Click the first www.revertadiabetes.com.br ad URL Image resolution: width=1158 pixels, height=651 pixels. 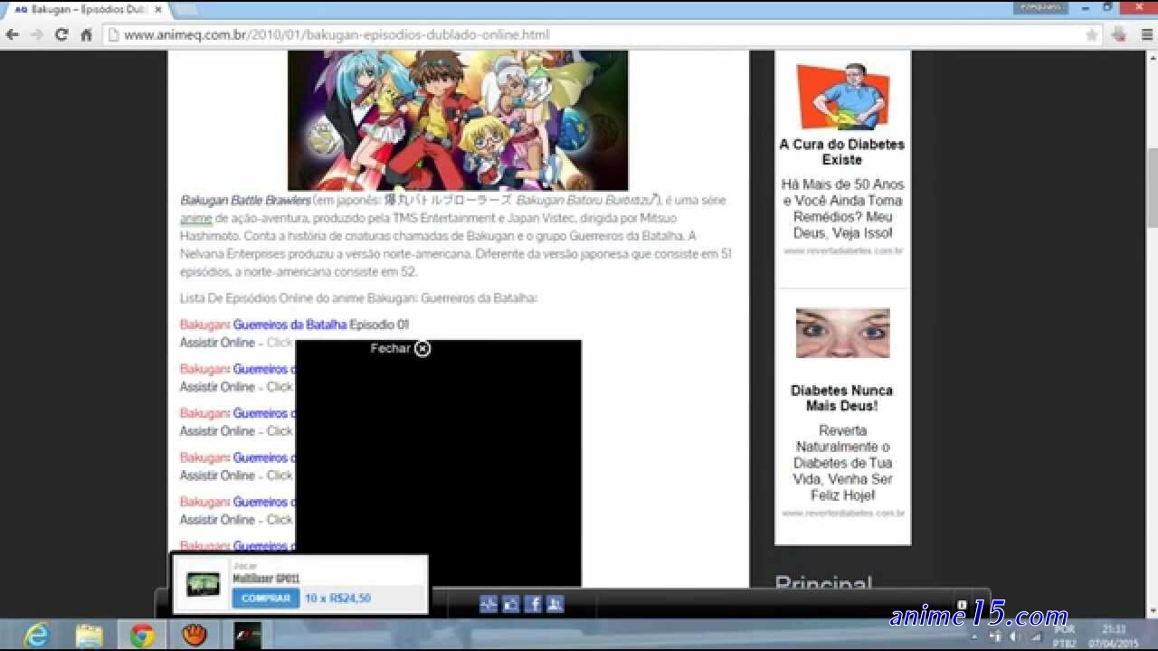point(843,250)
